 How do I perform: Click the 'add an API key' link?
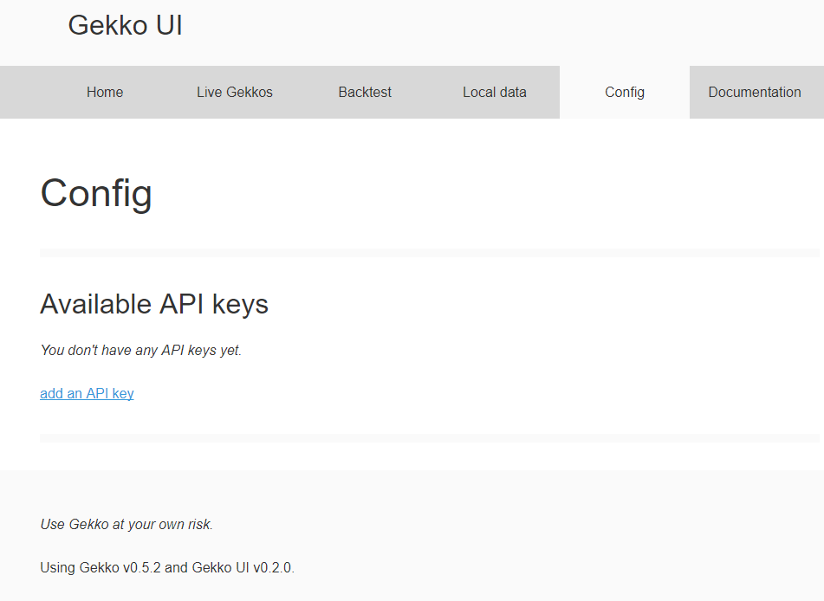point(87,394)
